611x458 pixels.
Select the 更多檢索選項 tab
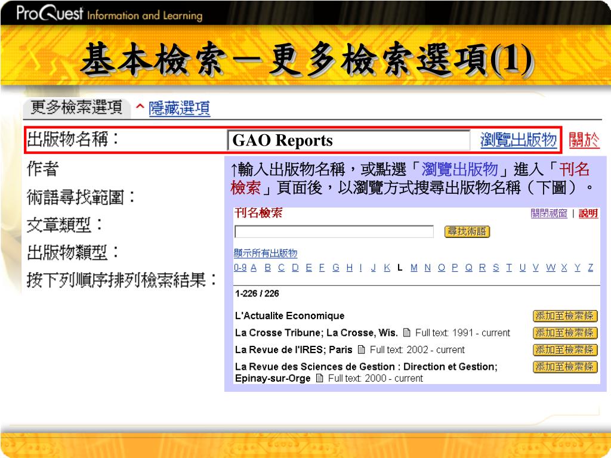(76, 107)
